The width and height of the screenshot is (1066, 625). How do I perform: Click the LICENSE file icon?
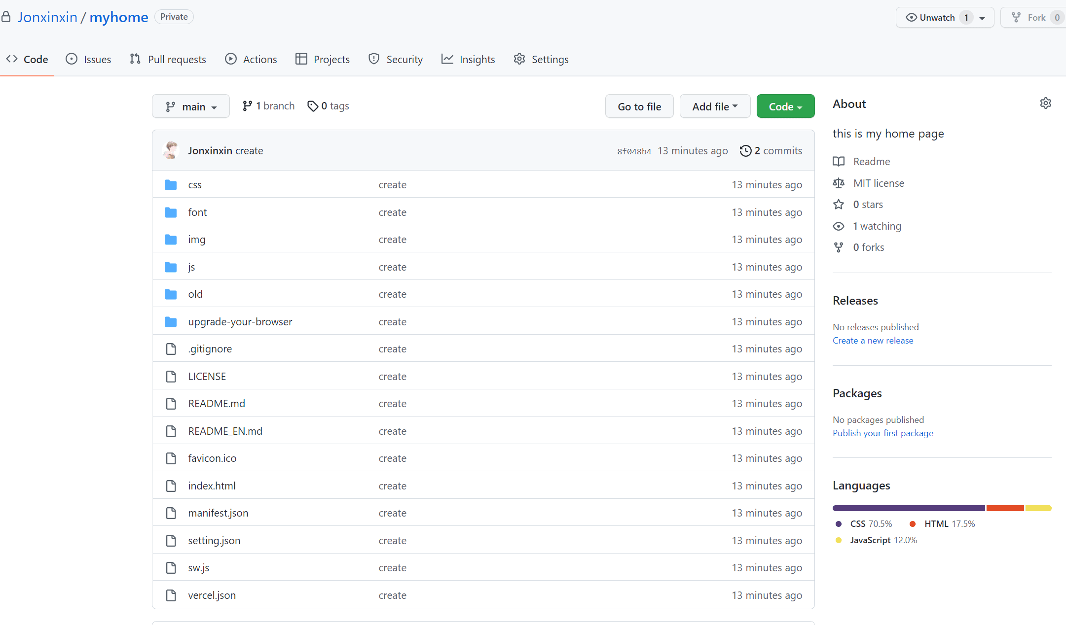pos(171,377)
